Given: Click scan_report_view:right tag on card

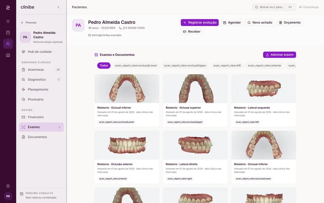Looking at the screenshot, I should (180, 179).
